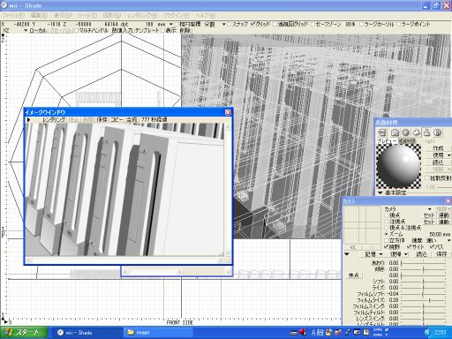Open the レンダリング menu in menu bar
Viewport: 452px width, 339px height.
[142, 15]
